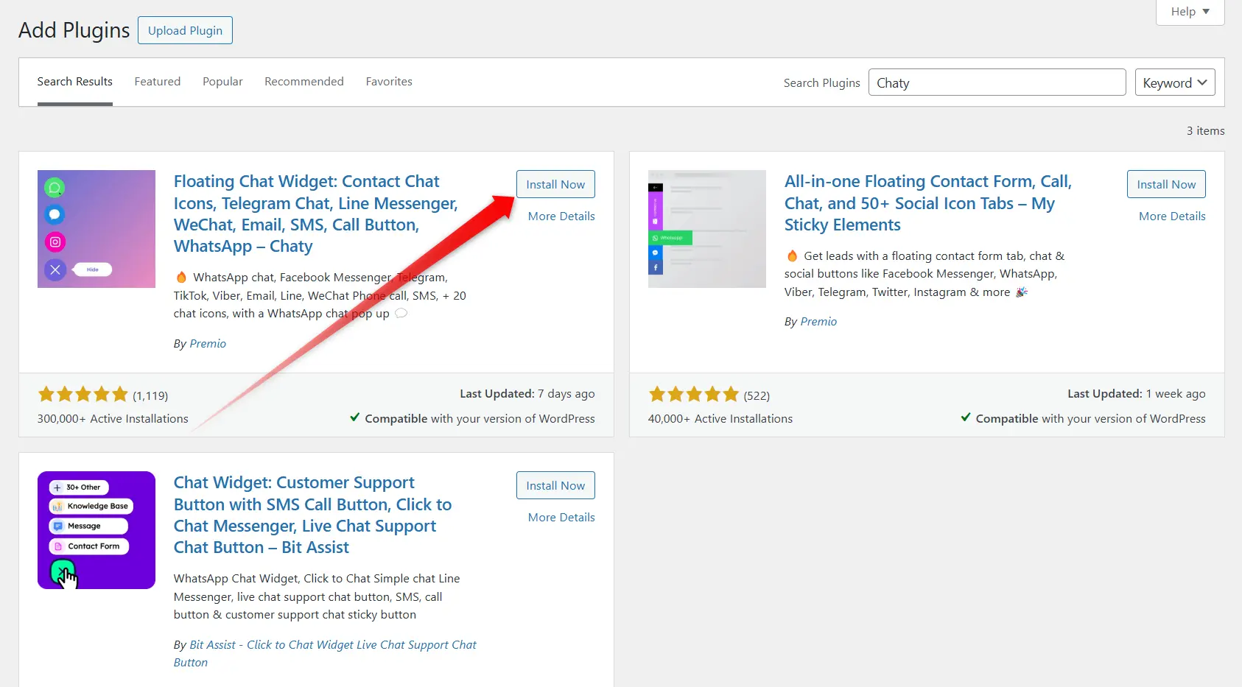Screen dimensions: 1242x687
Task: Open the Help dropdown panel
Action: (x=1190, y=12)
